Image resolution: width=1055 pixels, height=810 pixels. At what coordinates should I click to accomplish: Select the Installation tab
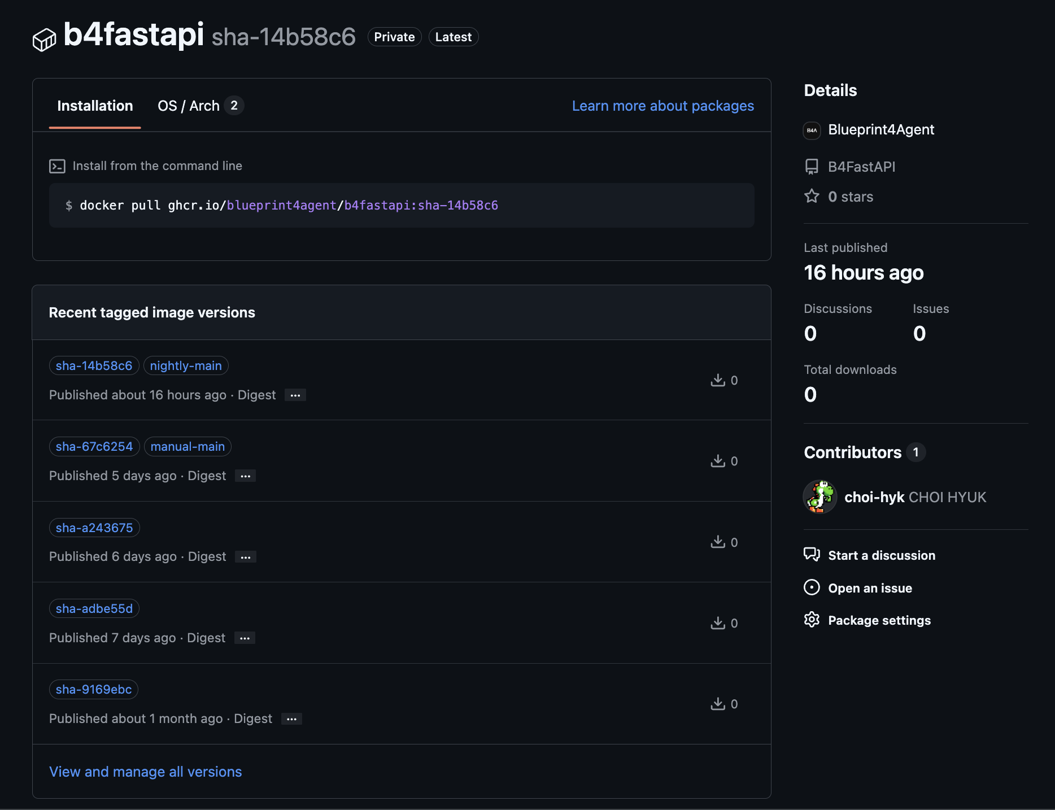click(x=95, y=106)
